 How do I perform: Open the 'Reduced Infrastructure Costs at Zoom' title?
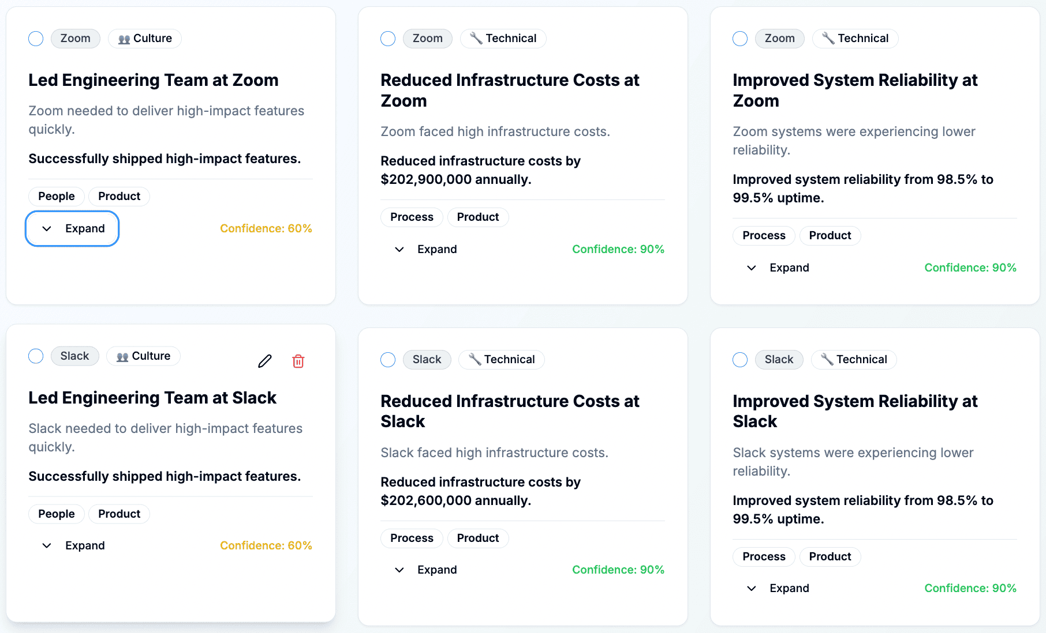[x=510, y=91]
